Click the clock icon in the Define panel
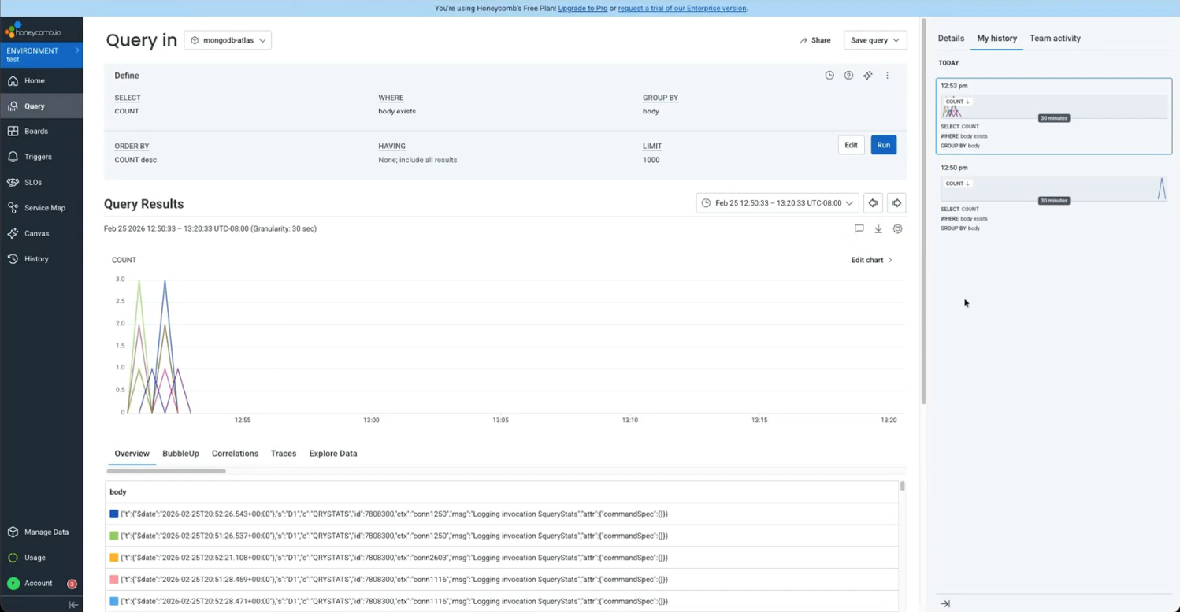 (829, 76)
